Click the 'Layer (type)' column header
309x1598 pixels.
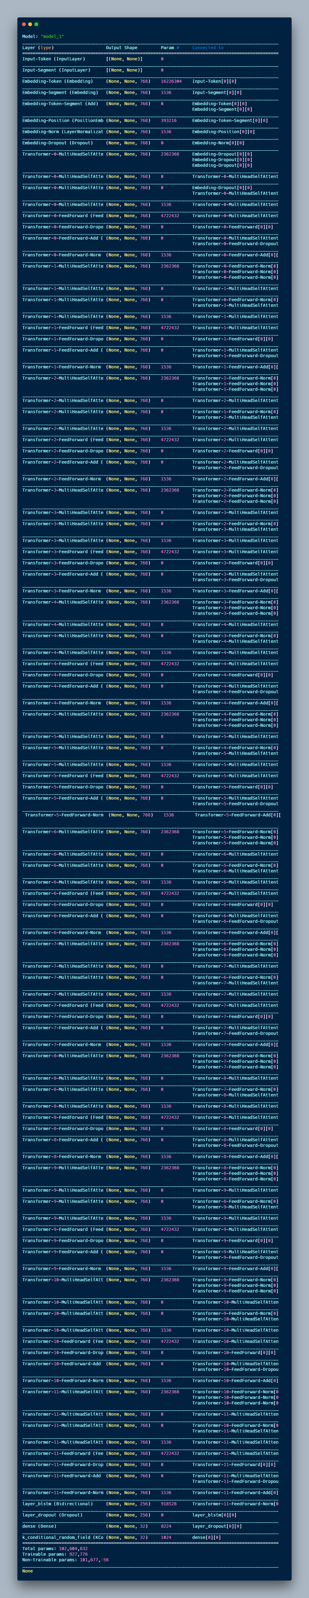[38, 48]
